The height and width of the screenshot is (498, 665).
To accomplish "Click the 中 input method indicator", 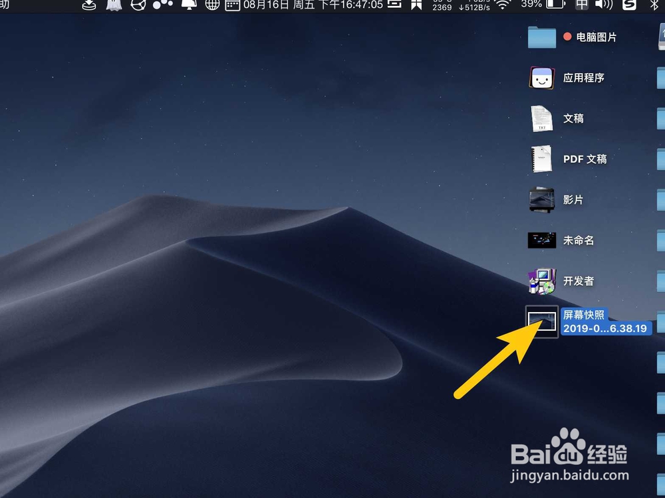I will click(583, 7).
